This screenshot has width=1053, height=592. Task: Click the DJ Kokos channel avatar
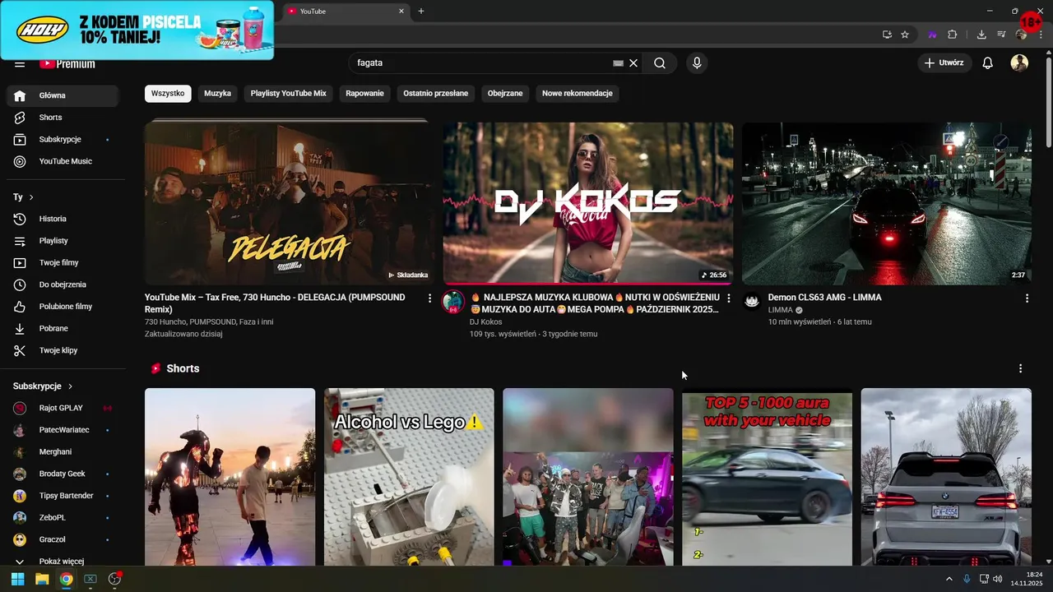(x=453, y=302)
